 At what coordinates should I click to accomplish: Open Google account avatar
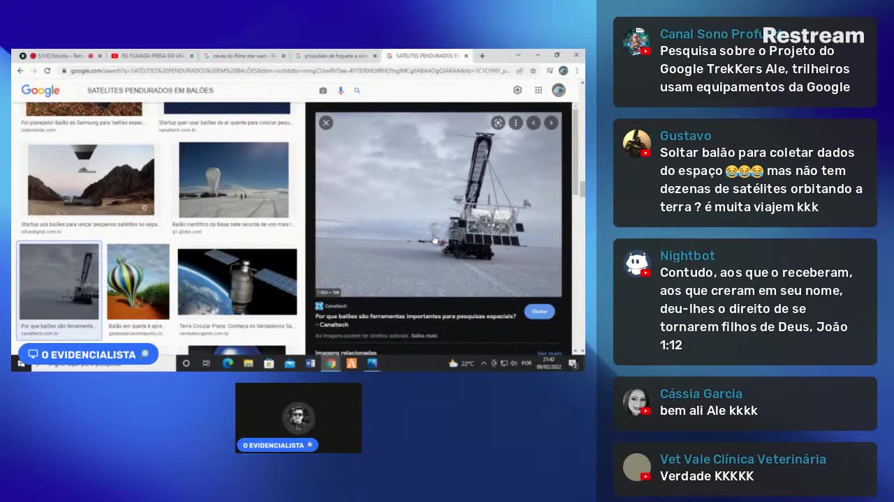pyautogui.click(x=559, y=90)
